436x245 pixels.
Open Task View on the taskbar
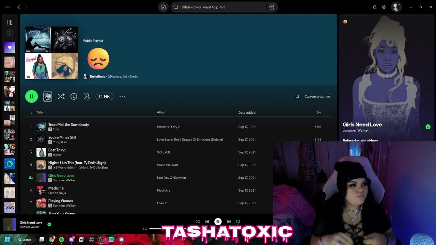(x=42, y=240)
